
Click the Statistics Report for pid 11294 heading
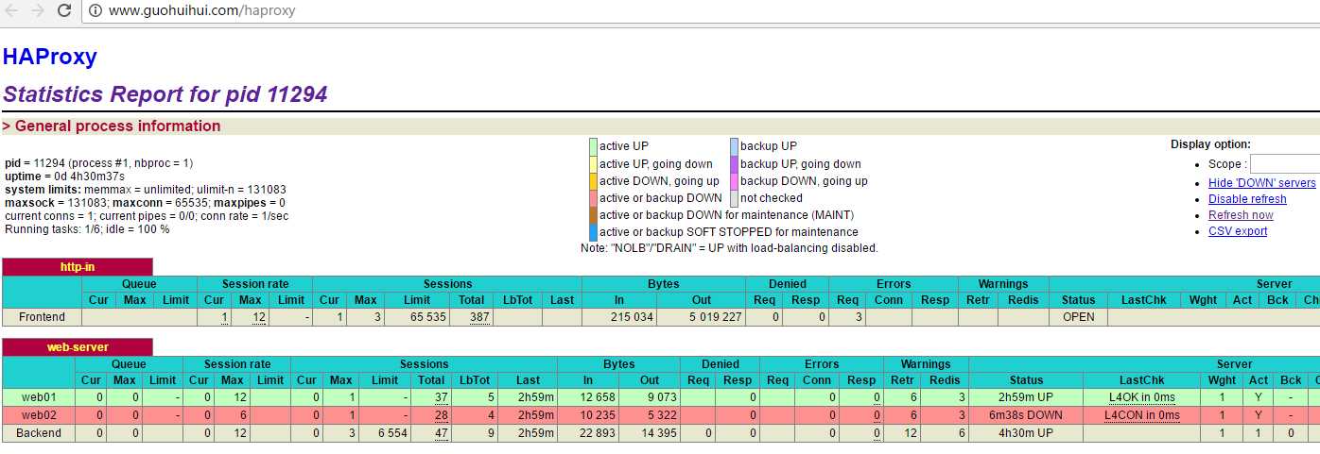[165, 94]
